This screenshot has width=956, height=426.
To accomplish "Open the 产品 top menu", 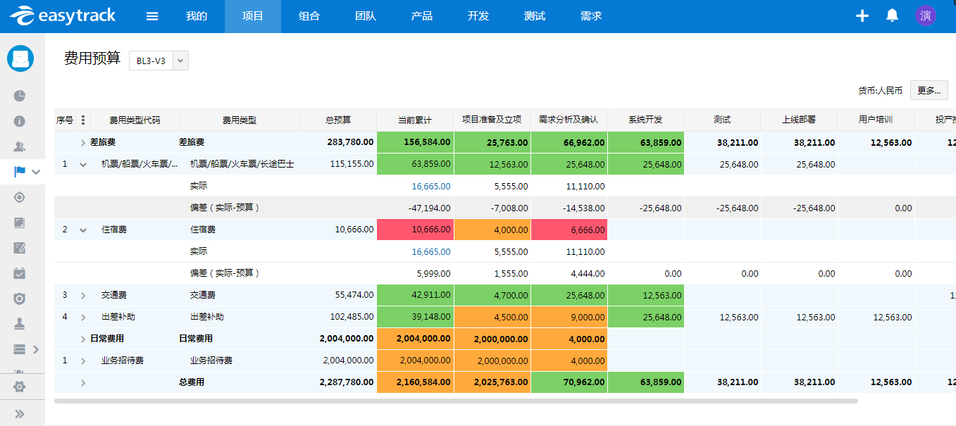I will 422,16.
